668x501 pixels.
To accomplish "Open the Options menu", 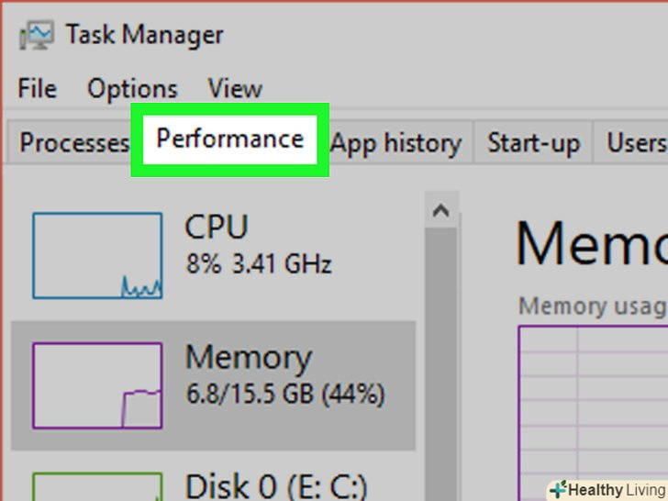I will tap(132, 89).
